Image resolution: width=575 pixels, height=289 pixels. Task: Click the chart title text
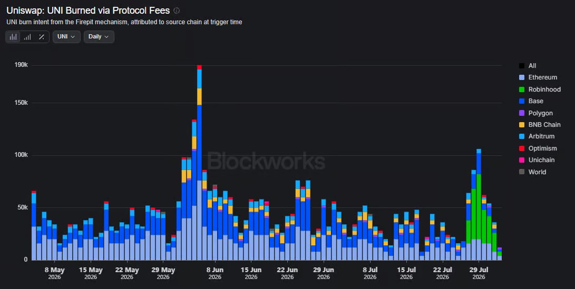point(88,11)
